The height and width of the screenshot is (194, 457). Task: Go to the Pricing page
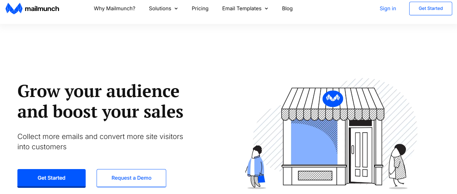(200, 9)
